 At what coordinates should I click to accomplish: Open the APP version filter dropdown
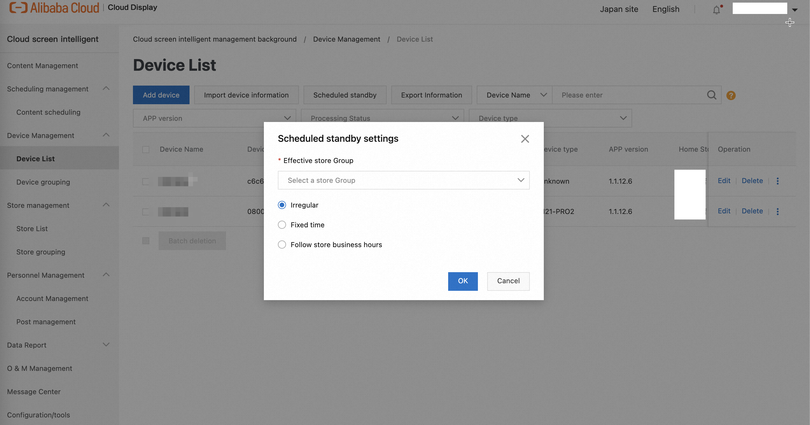(214, 118)
